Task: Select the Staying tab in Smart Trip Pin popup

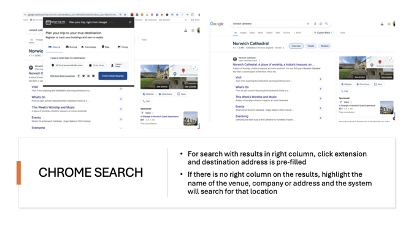Action: (54, 46)
